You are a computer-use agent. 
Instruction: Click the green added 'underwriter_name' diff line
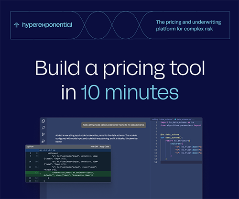pyautogui.click(x=68, y=174)
